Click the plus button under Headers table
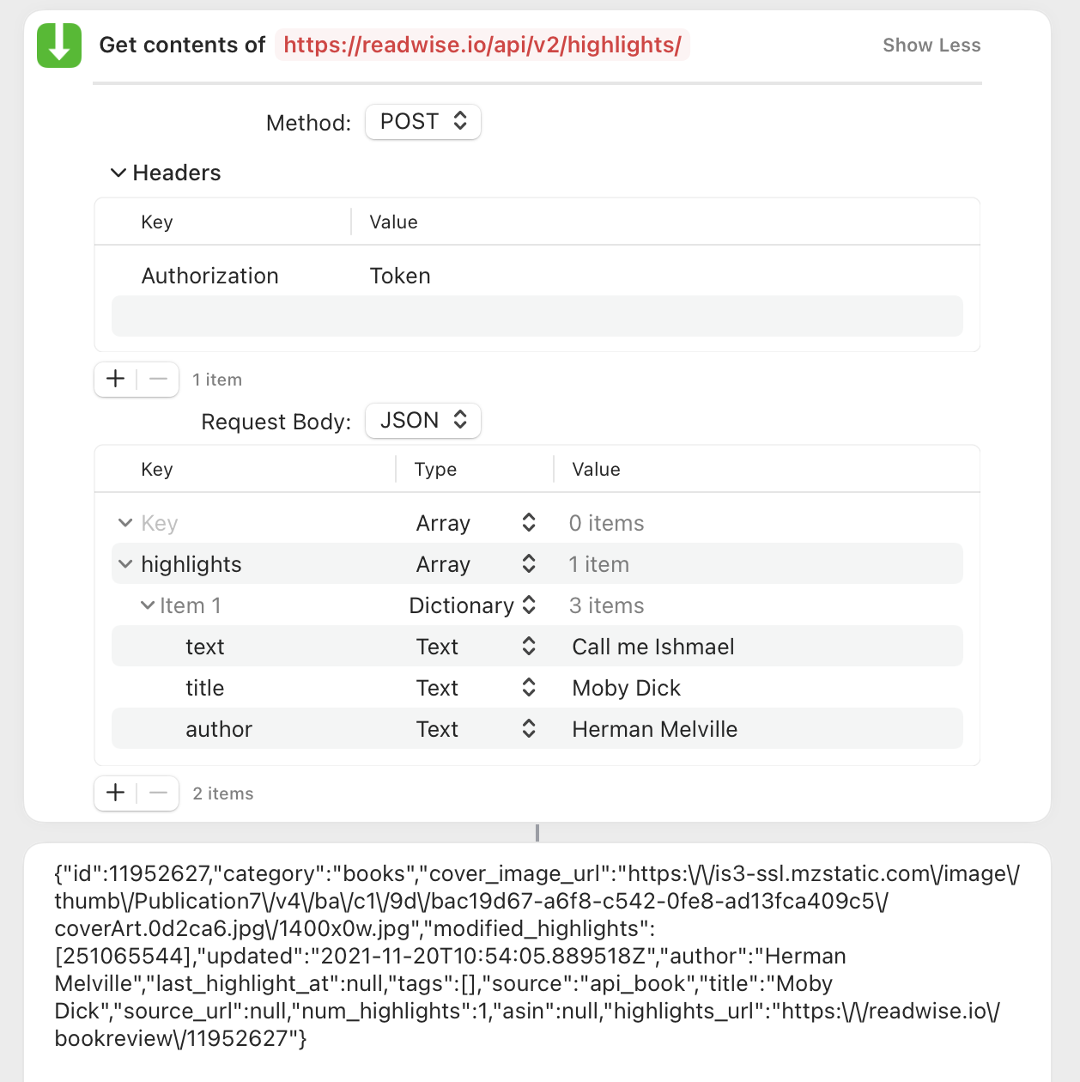 click(116, 379)
